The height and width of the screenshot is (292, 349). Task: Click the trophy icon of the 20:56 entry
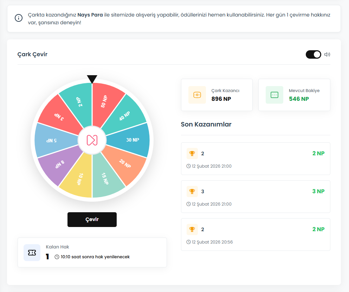(x=192, y=229)
